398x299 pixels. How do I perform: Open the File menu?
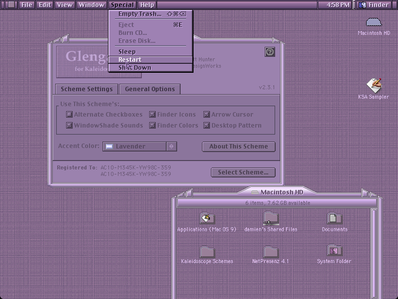[x=27, y=5]
